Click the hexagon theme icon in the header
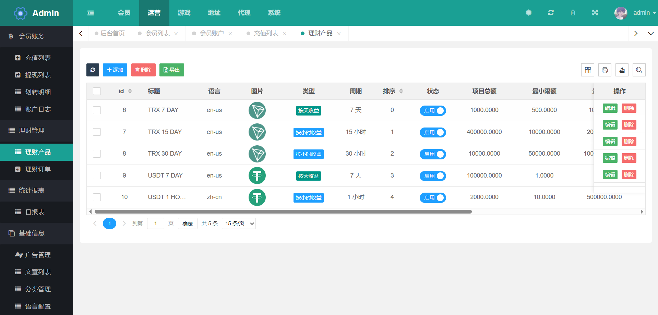 pos(528,13)
